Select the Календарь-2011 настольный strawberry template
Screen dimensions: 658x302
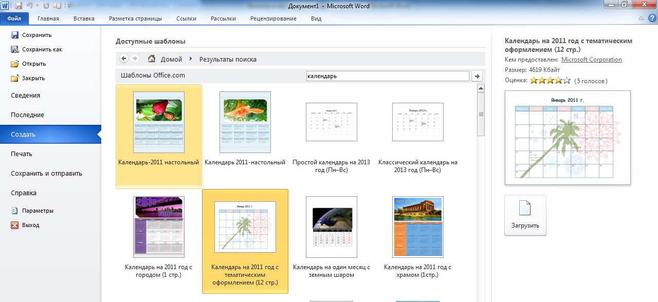click(159, 137)
